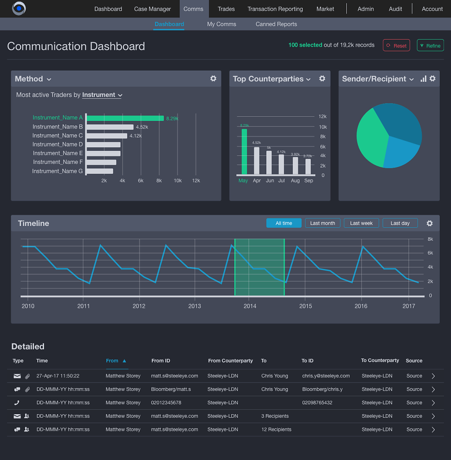Screen dimensions: 451x460
Task: Click attachment icon in 27-Apr-17 row
Action: [27, 376]
